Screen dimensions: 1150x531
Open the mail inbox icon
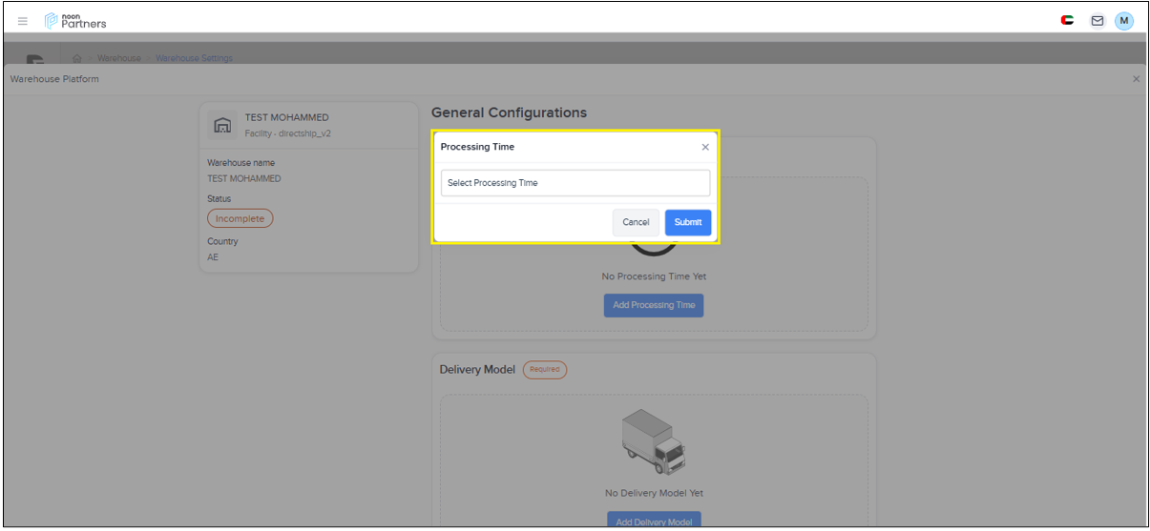coord(1097,21)
